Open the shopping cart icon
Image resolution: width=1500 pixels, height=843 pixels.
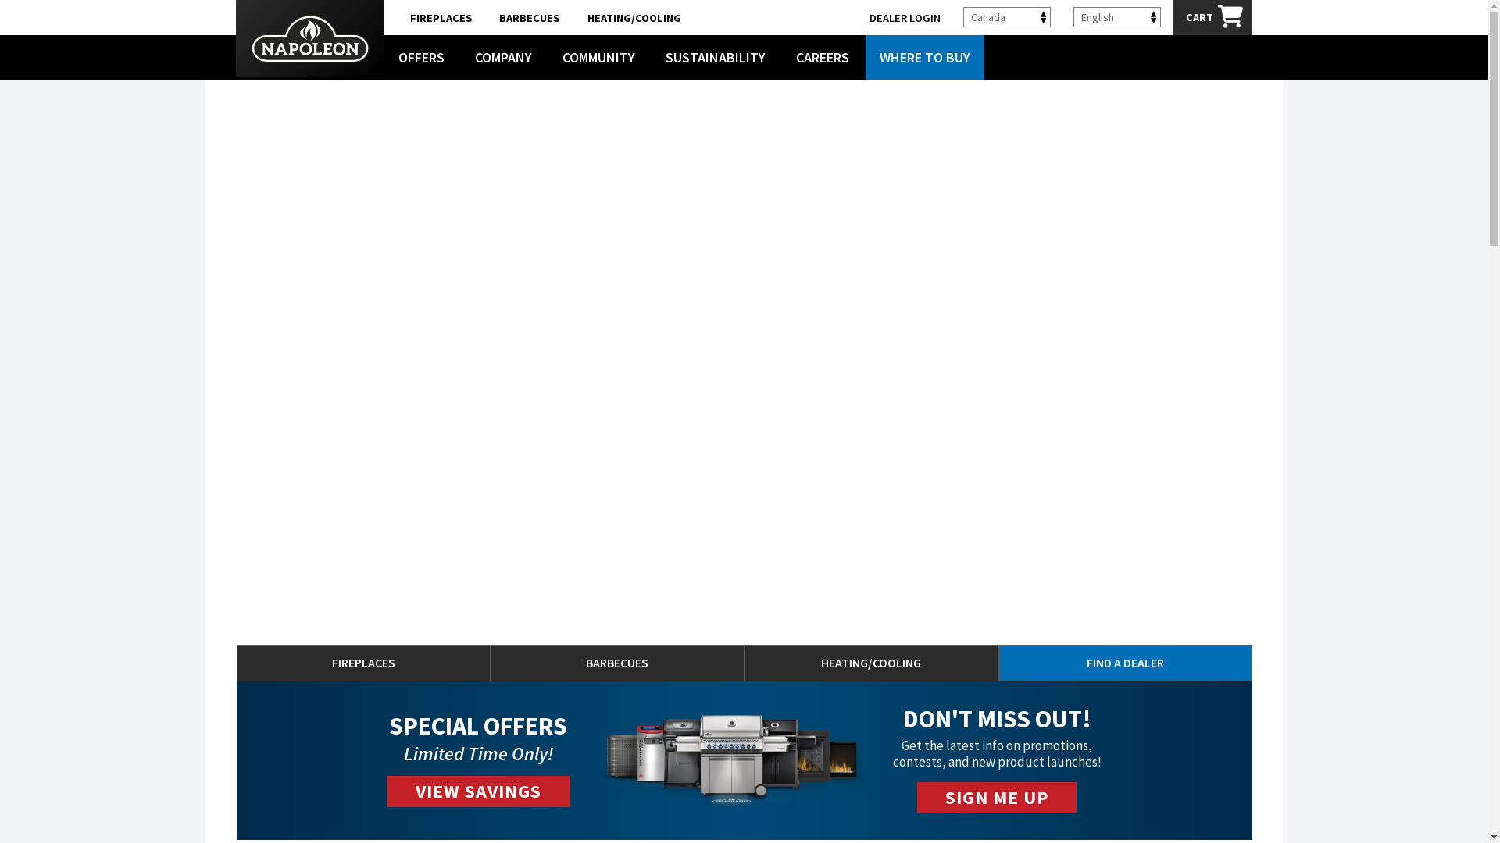1230,16
